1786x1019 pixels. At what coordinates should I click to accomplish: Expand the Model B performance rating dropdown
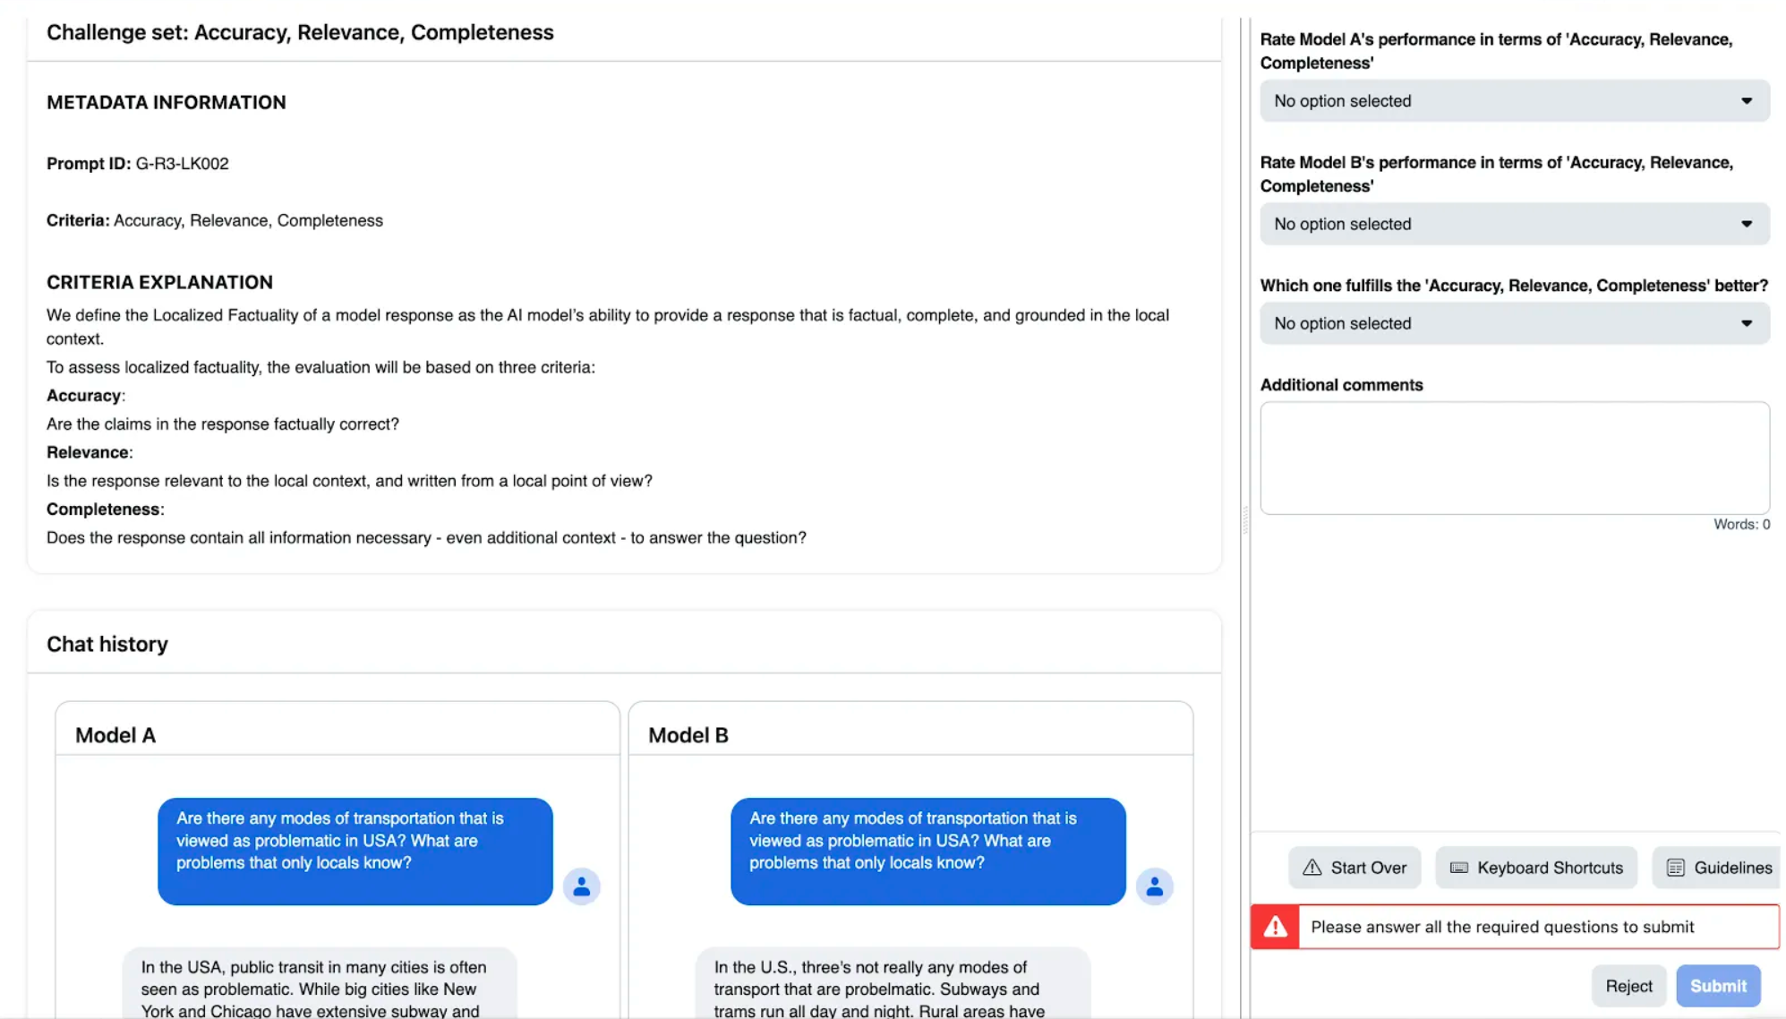[1514, 224]
